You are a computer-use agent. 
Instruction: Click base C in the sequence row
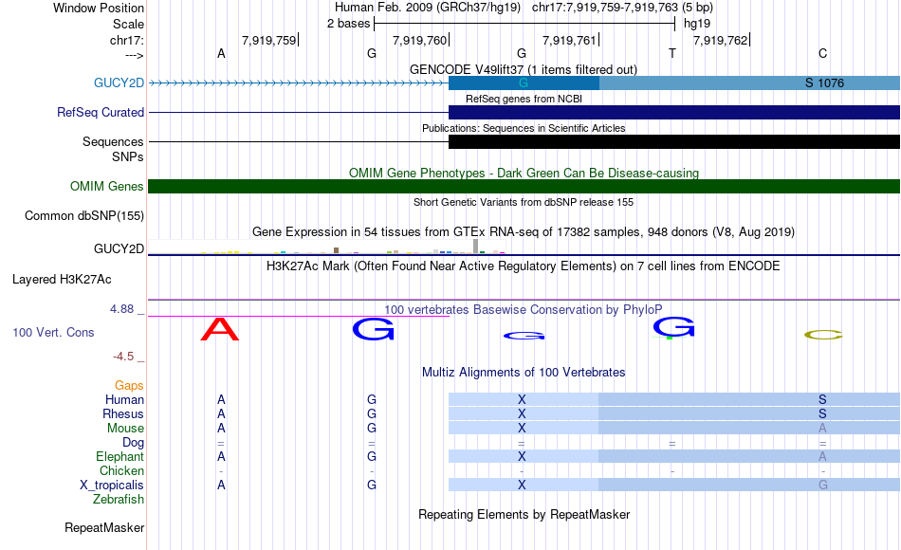tap(823, 53)
